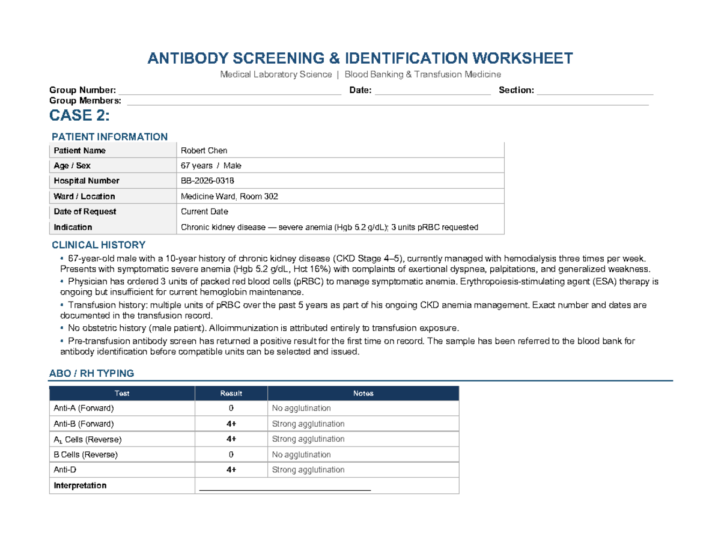Click the Date blank field
The height and width of the screenshot is (557, 721).
pos(433,91)
